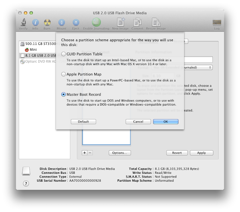Remove partition with minus button
The width and height of the screenshot is (240, 212).
coord(90,153)
